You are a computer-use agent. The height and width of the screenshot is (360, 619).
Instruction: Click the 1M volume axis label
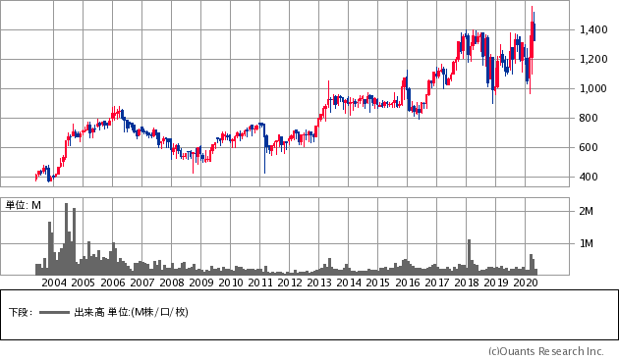(x=587, y=243)
